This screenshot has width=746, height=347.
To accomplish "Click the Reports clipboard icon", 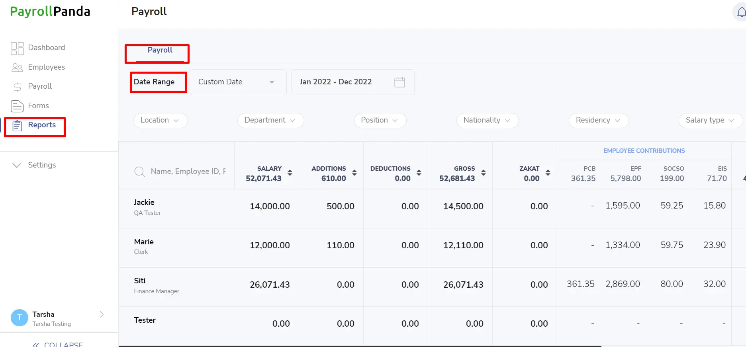I will 17,126.
